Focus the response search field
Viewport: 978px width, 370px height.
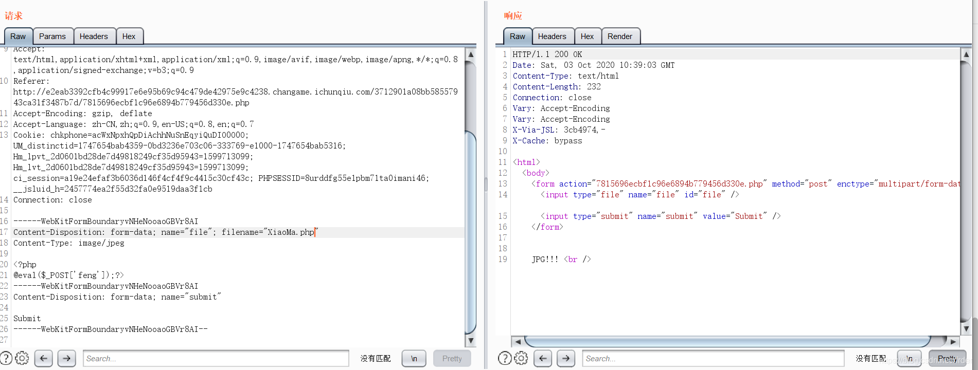coord(714,358)
